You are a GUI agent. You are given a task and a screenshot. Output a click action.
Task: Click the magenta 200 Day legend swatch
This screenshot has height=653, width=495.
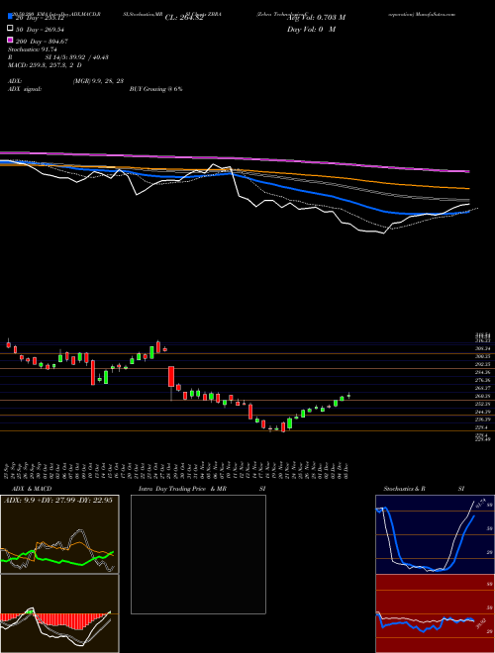pyautogui.click(x=10, y=41)
